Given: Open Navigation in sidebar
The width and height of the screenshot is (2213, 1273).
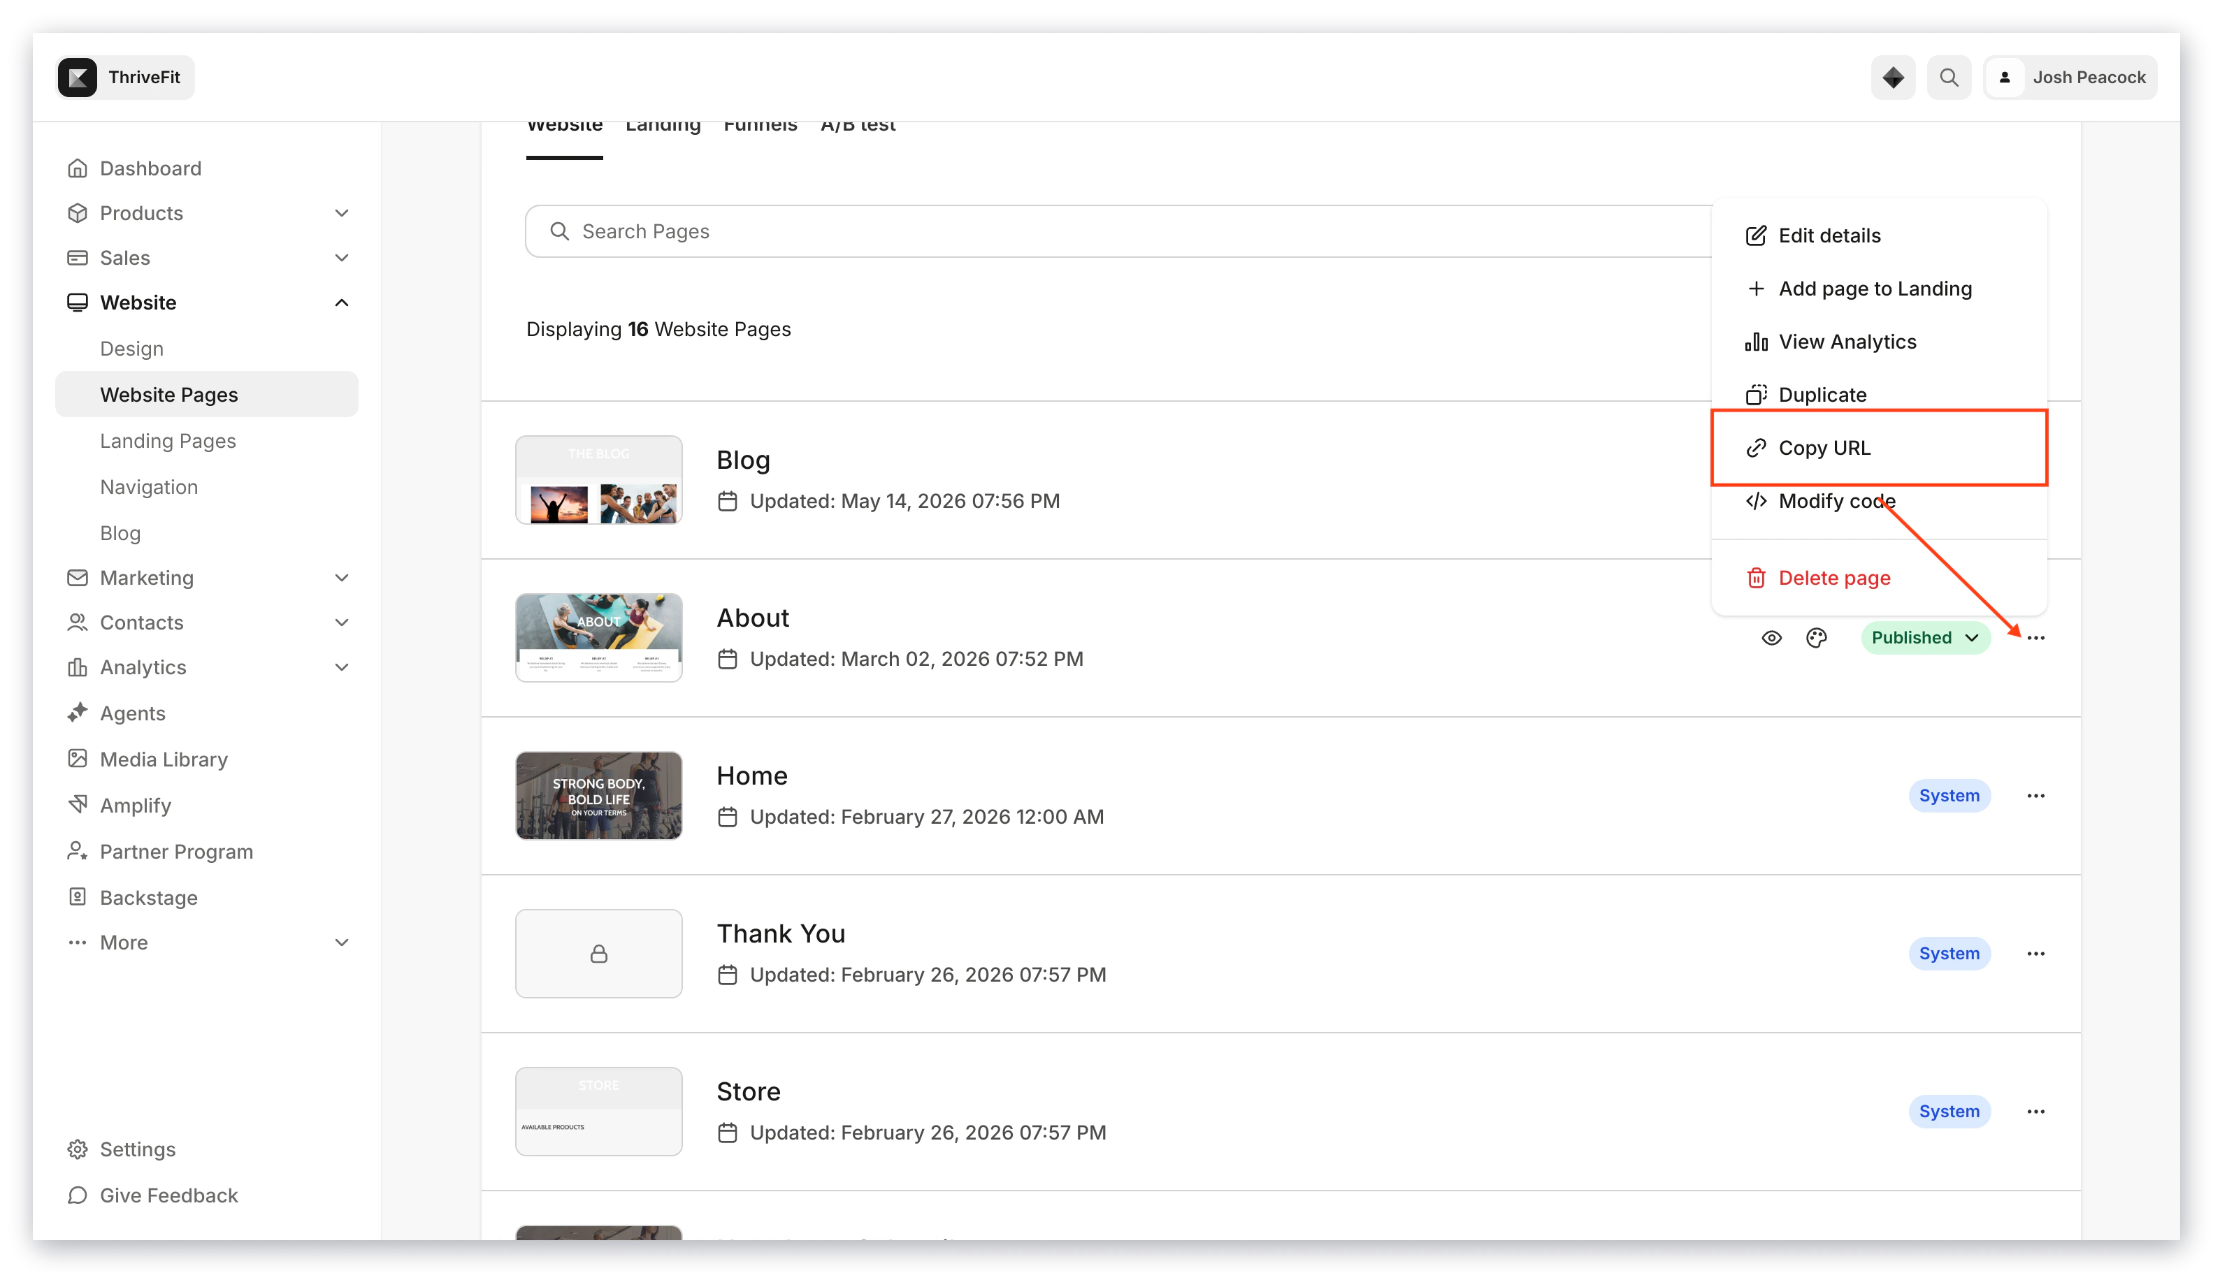Looking at the screenshot, I should (147, 487).
